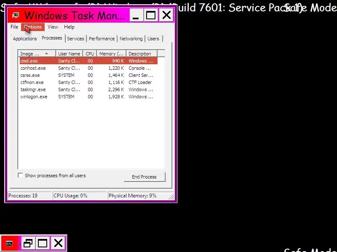The height and width of the screenshot is (252, 337).
Task: Select the Processes tab
Action: pyautogui.click(x=52, y=38)
